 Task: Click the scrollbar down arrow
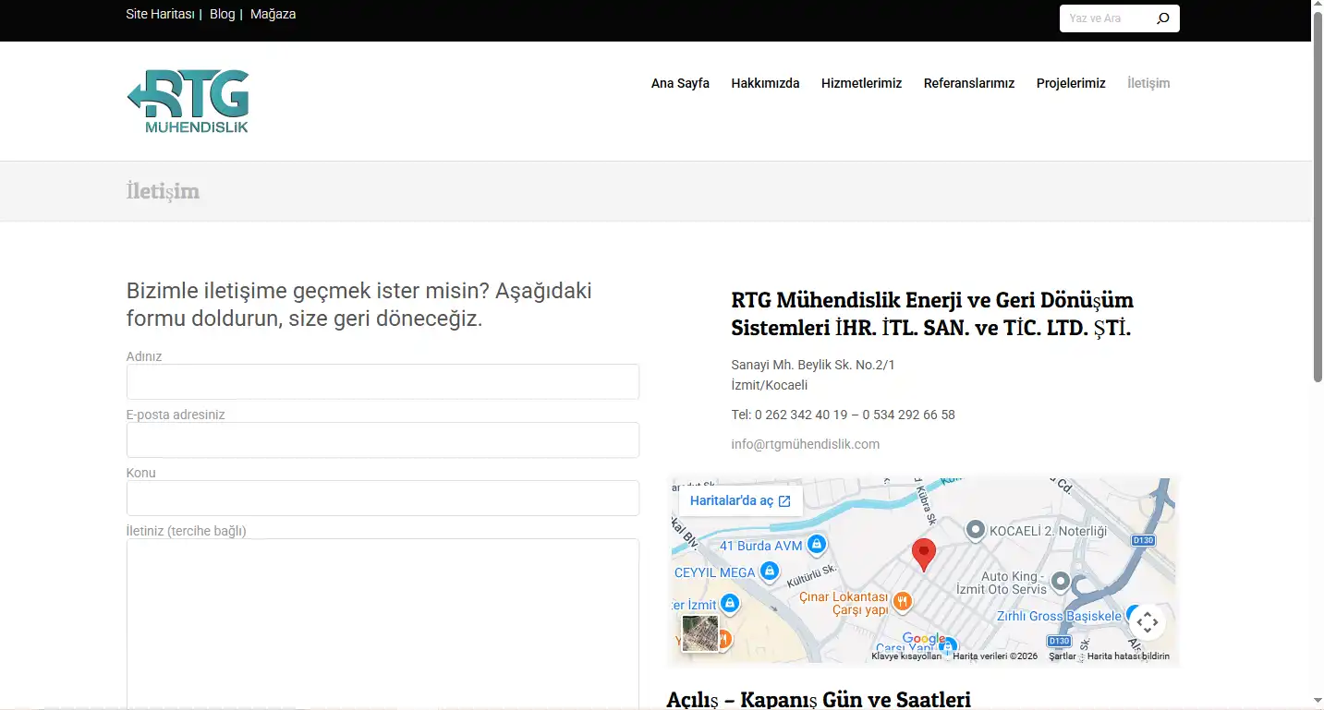click(x=1318, y=702)
